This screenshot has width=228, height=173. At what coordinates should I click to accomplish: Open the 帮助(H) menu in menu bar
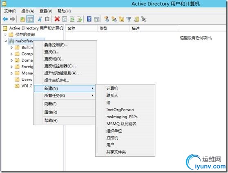(x=64, y=11)
